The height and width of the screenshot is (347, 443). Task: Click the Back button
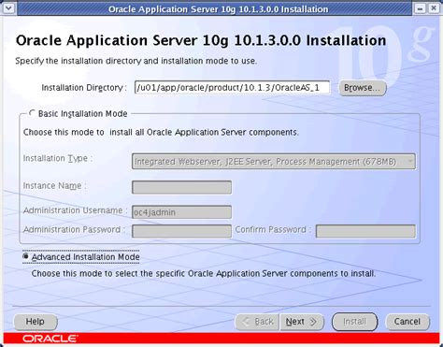[x=257, y=322]
